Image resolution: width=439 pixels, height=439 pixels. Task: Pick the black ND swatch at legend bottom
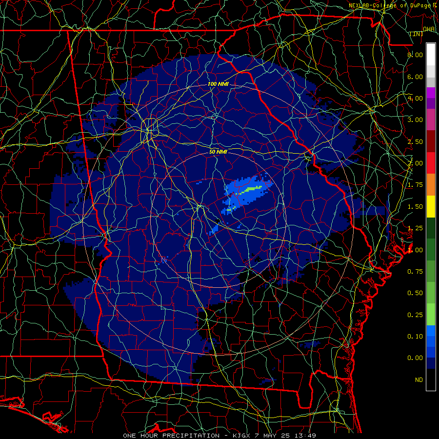pyautogui.click(x=431, y=379)
